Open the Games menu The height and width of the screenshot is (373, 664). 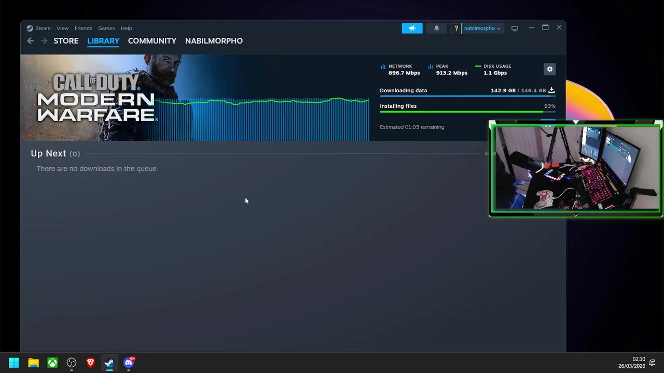[x=106, y=28]
